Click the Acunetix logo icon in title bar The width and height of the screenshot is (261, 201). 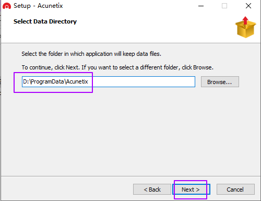tap(7, 6)
